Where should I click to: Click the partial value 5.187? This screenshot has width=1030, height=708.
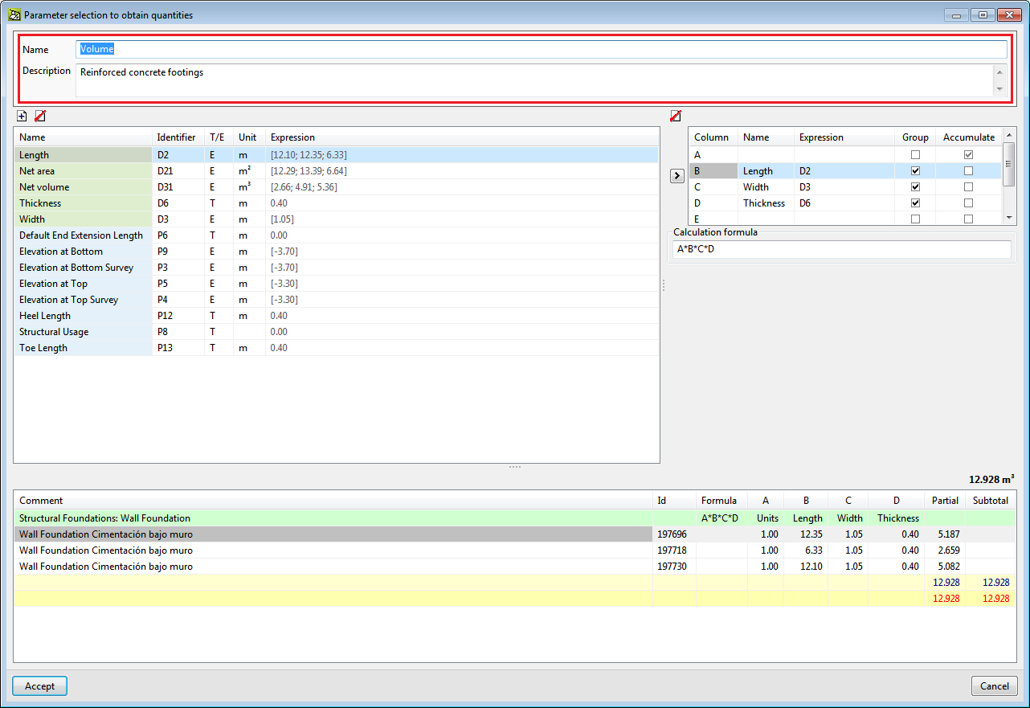(947, 534)
